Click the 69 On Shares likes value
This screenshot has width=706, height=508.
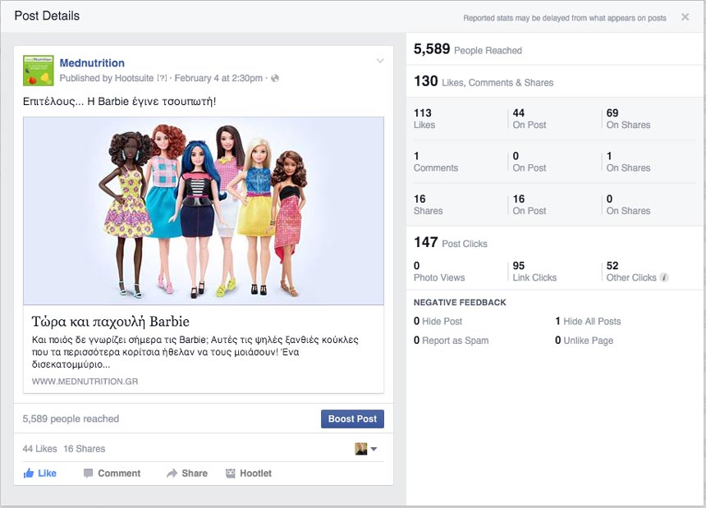[x=628, y=119]
